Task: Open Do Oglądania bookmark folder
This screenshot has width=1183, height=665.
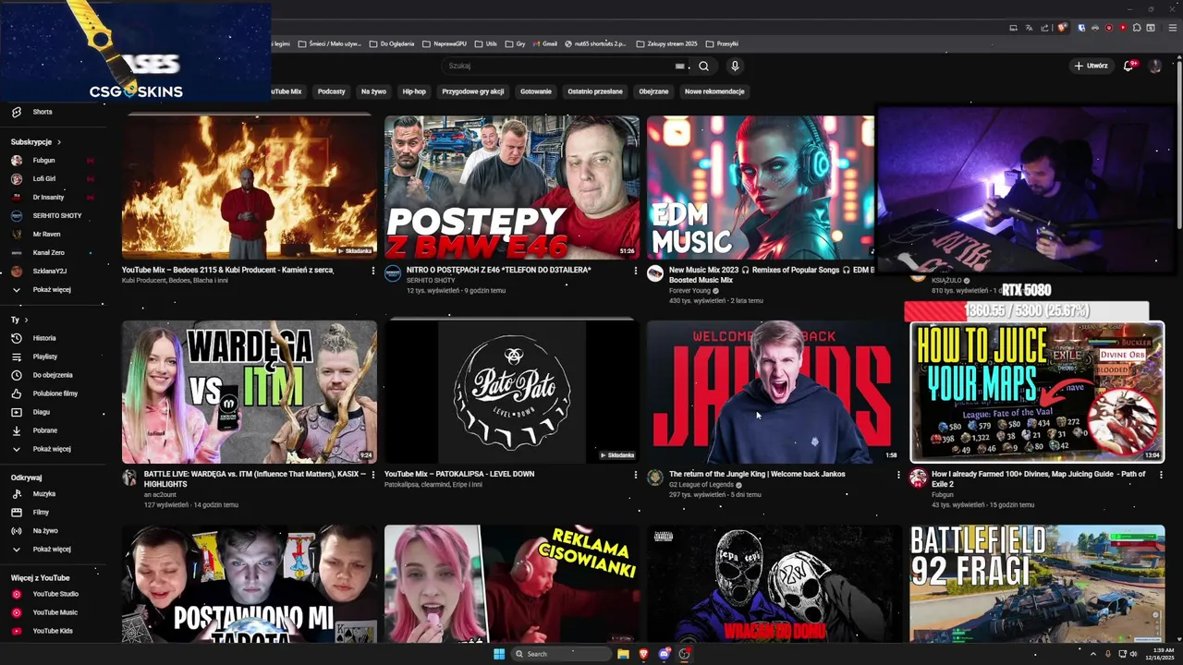Action: [x=392, y=43]
